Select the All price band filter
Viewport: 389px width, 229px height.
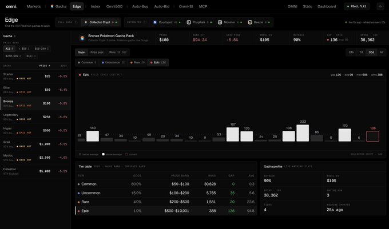tap(9, 49)
